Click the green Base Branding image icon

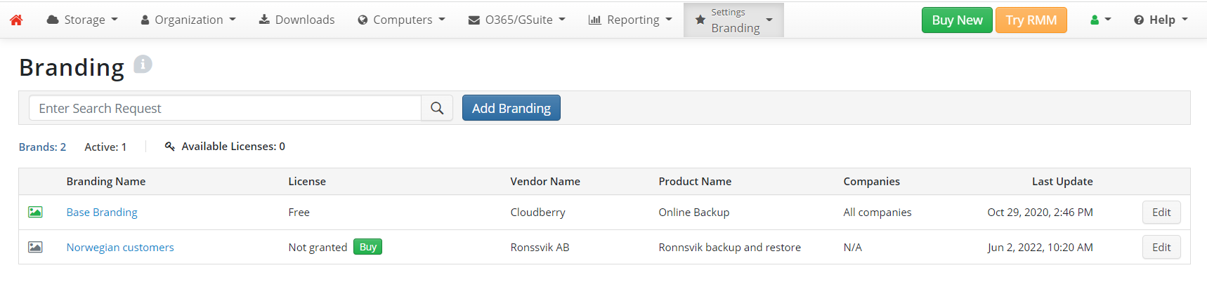point(35,212)
